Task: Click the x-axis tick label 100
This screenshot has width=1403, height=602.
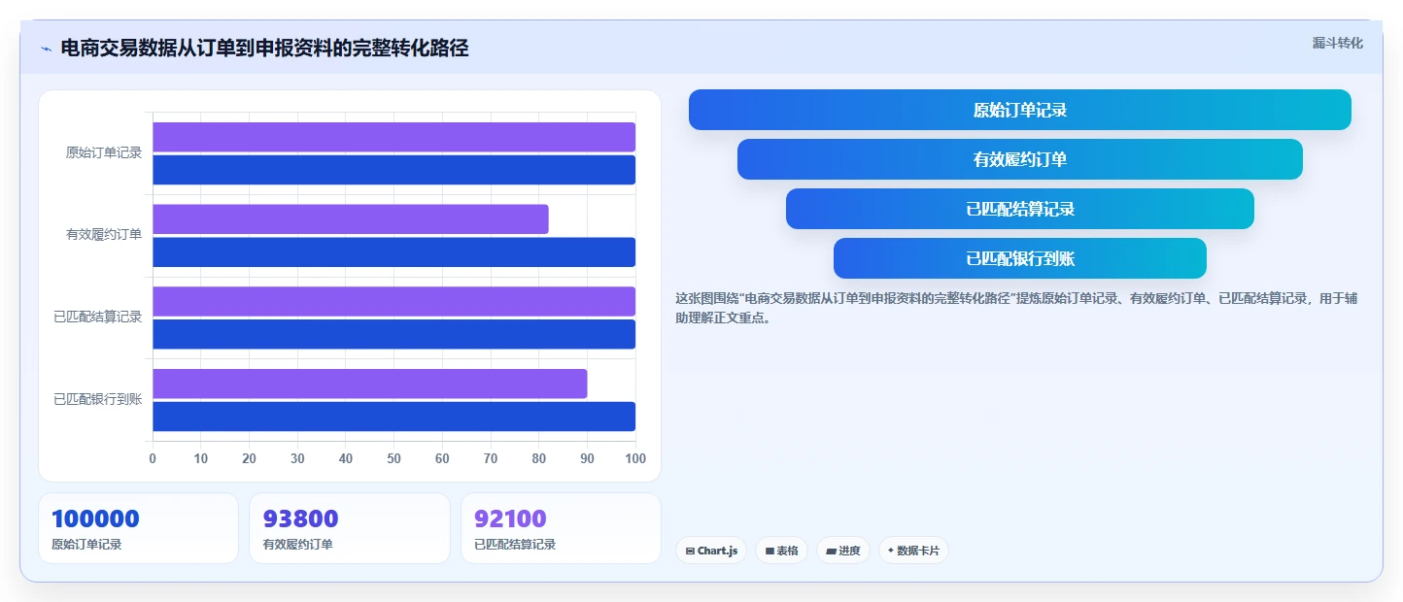Action: click(635, 459)
